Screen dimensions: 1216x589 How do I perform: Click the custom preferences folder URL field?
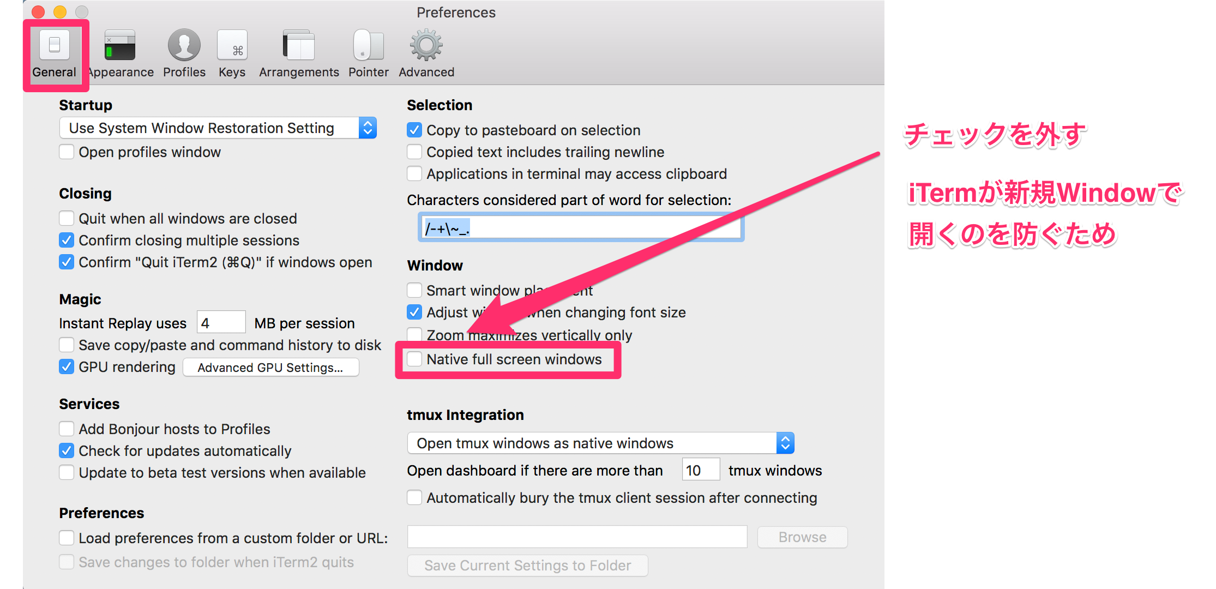click(577, 537)
